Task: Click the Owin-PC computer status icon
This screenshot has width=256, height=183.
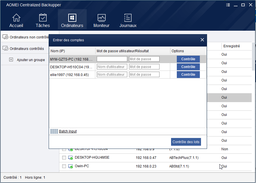Action: click(71, 166)
